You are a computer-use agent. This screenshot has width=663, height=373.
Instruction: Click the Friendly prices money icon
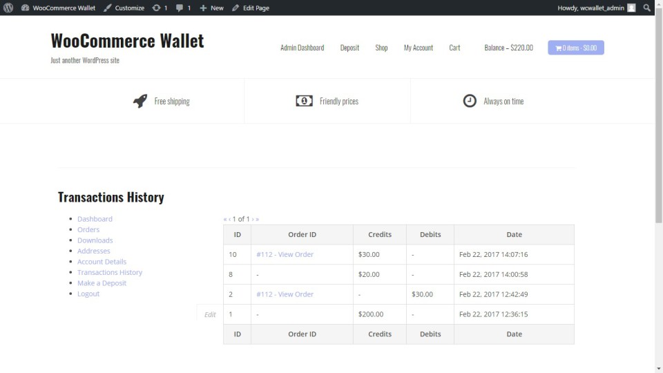pyautogui.click(x=304, y=101)
